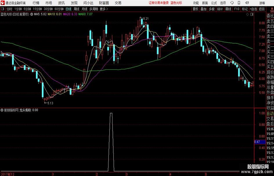The height and width of the screenshot is (176, 274).
Task: Click the MA60: 7.07 label
Action: click(86, 14)
